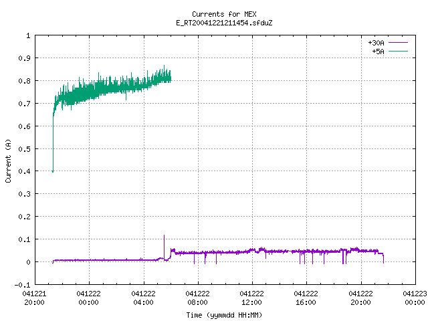Click the x-axis tick 041222 16:00

point(306,298)
